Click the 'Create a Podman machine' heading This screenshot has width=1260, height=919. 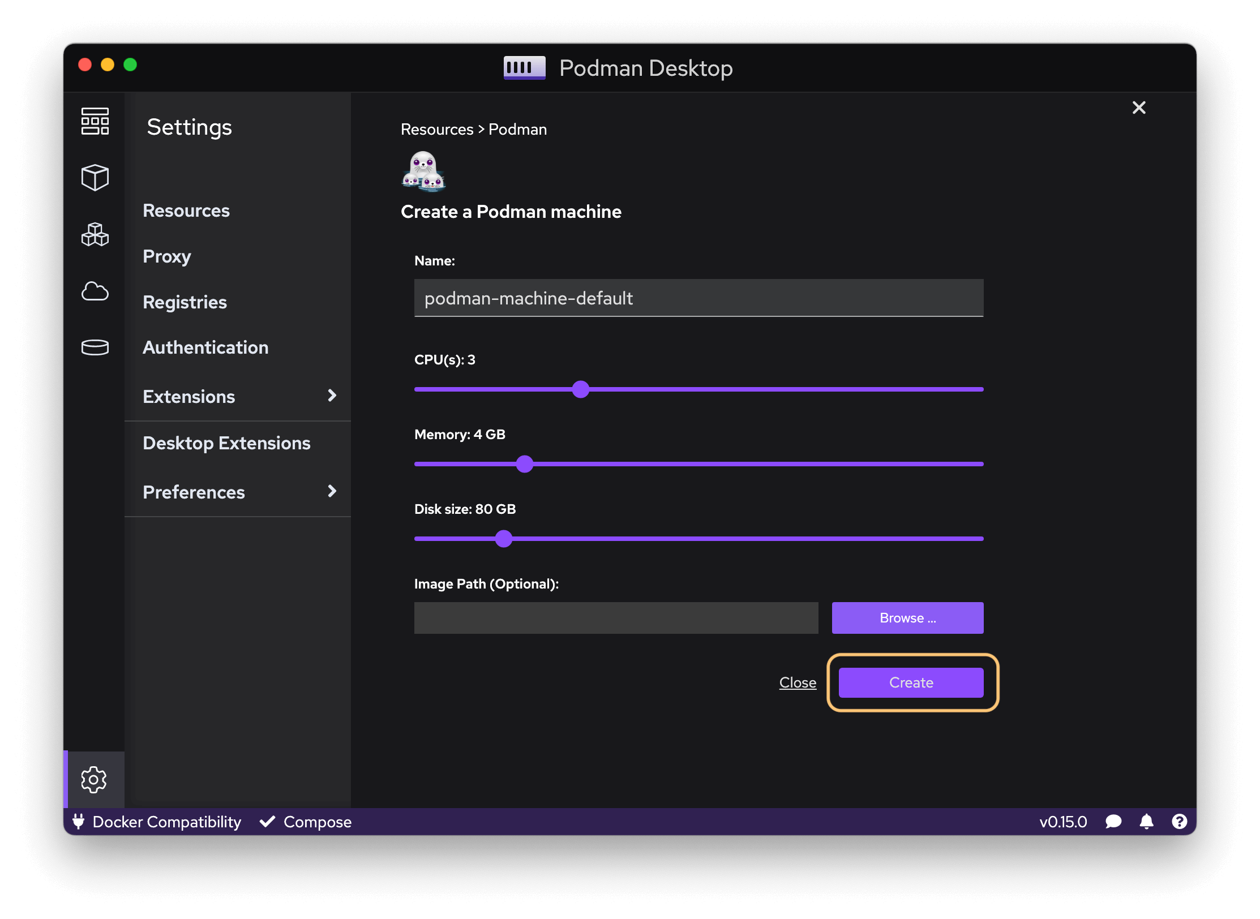511,212
